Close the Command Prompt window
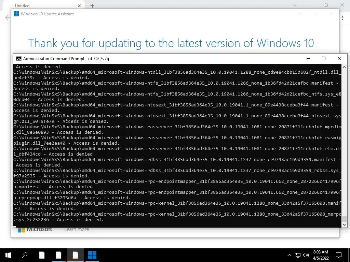Viewport: 350px width, 262px height. click(339, 58)
